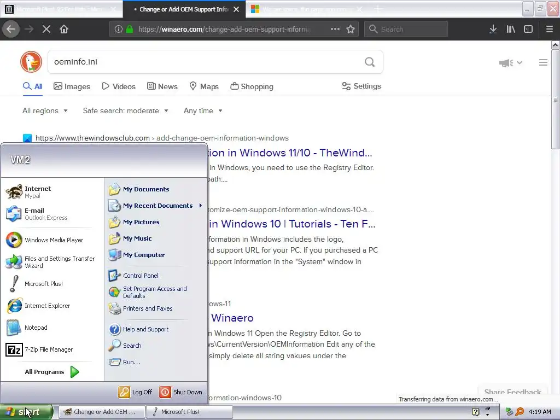This screenshot has width=560, height=420.
Task: Click the DuckDuckGo duck logo
Action: coord(31,62)
